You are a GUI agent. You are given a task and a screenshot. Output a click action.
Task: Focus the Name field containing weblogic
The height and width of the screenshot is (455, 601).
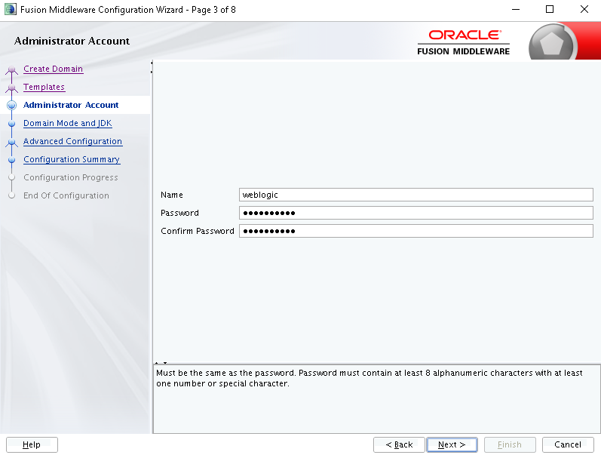(x=415, y=195)
